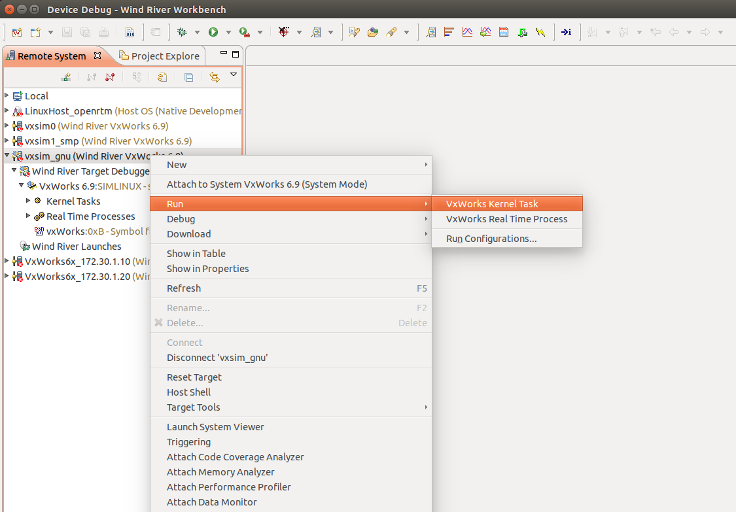Choose Attach Memory Analyzer

tap(291, 472)
